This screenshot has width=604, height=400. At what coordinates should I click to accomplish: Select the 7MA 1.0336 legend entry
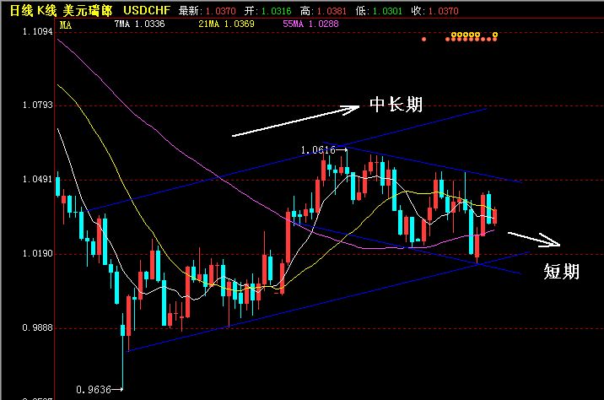click(x=139, y=24)
